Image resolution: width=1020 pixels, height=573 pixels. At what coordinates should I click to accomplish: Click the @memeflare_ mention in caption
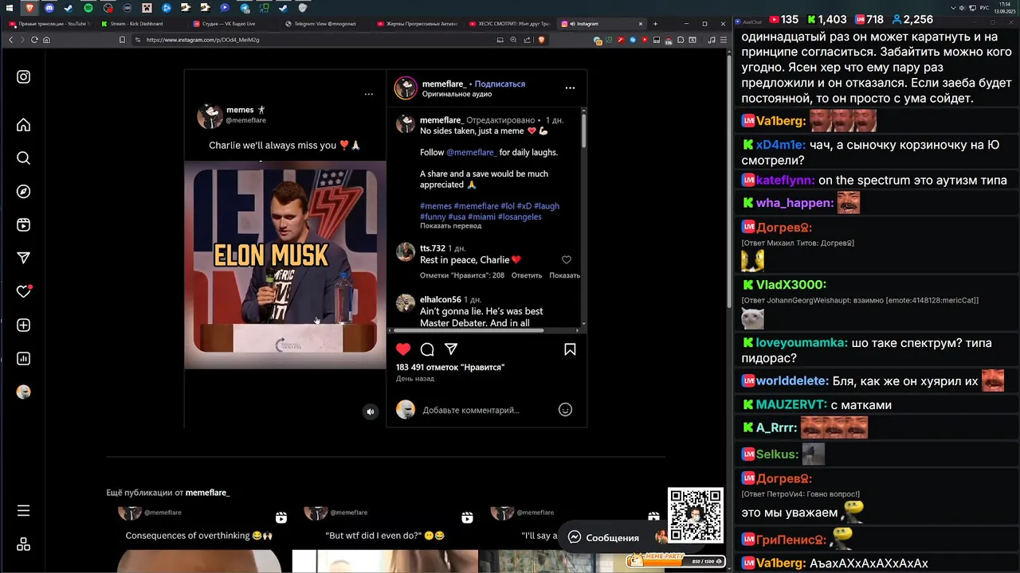(471, 152)
